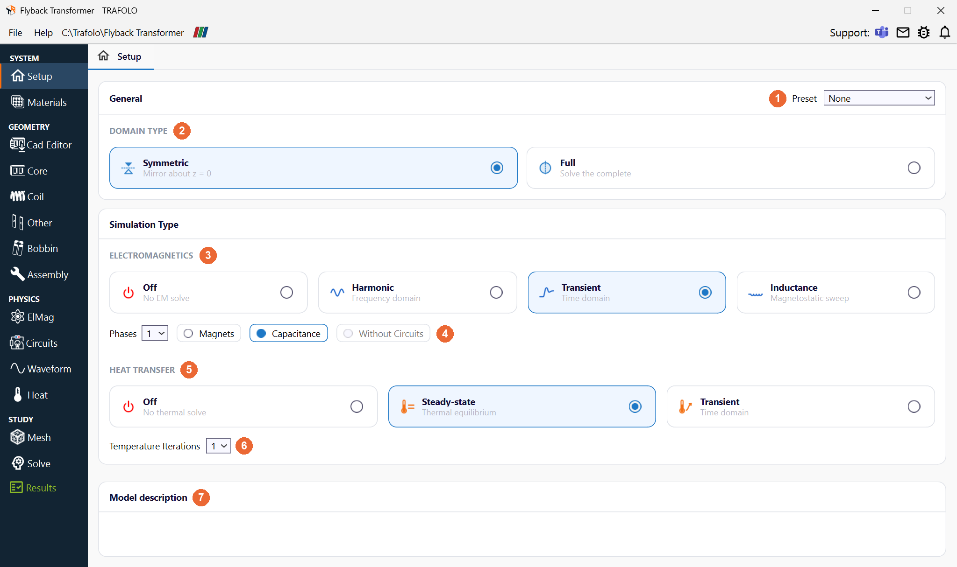Image resolution: width=957 pixels, height=567 pixels.
Task: Open the File menu
Action: [15, 33]
